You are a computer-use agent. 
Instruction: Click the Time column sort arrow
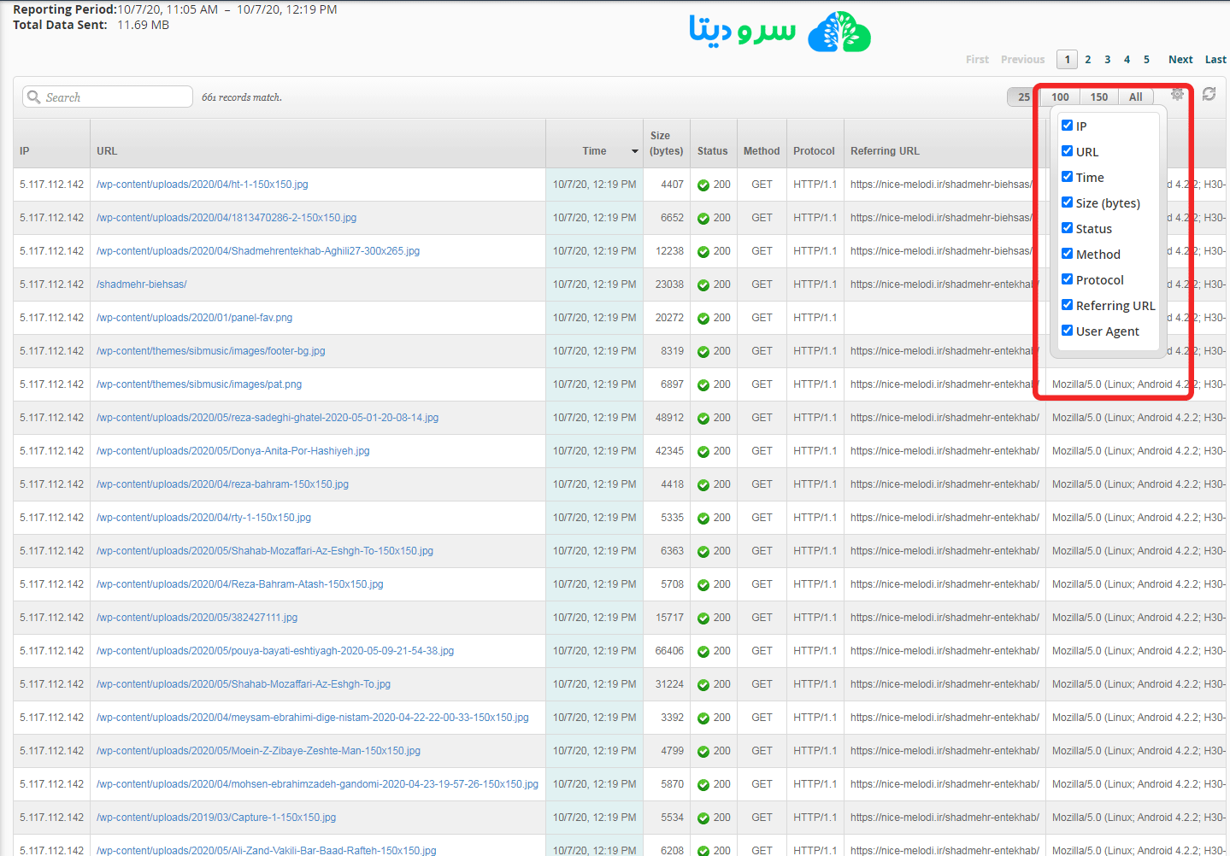pyautogui.click(x=634, y=151)
